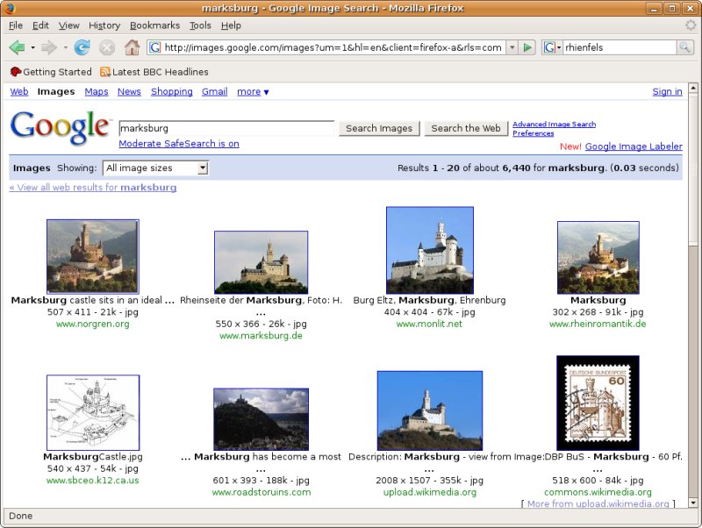The height and width of the screenshot is (528, 702).
Task: Open the MarksburgCastle.jpg diagram thumbnail
Action: (x=93, y=412)
